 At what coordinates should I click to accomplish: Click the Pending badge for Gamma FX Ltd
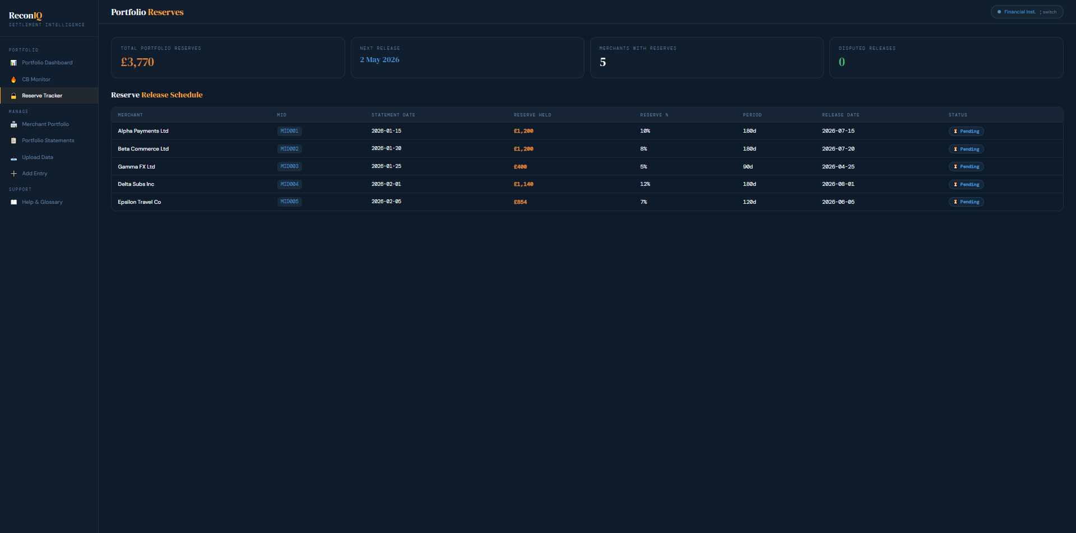pyautogui.click(x=966, y=166)
